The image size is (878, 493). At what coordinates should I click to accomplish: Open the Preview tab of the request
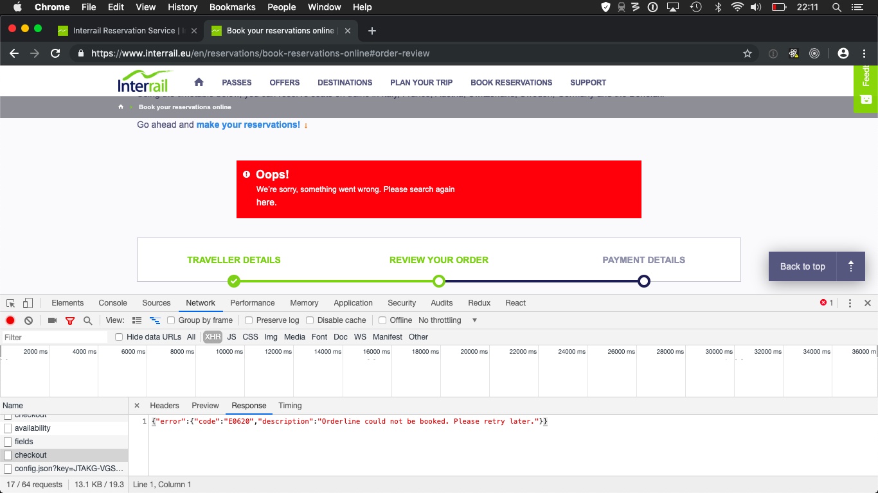point(206,406)
